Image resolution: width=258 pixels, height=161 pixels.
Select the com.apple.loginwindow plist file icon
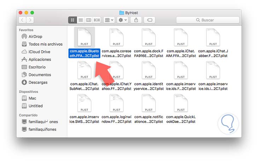[117, 103]
